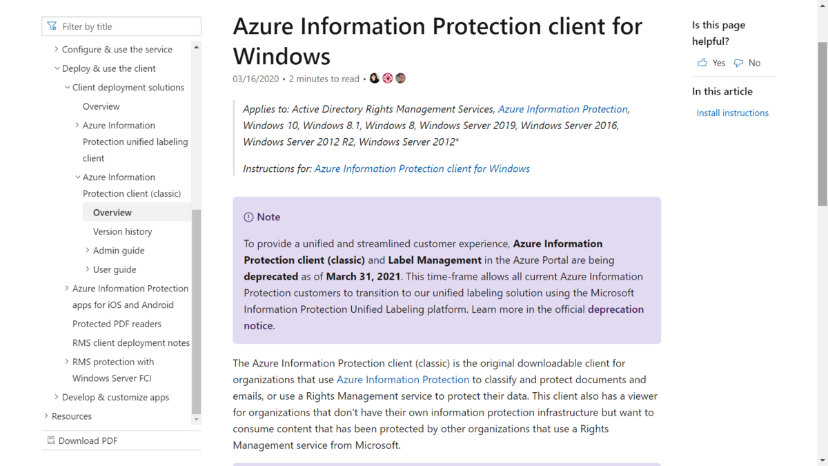Click the info icon in the Note box
The image size is (828, 466).
coord(248,217)
